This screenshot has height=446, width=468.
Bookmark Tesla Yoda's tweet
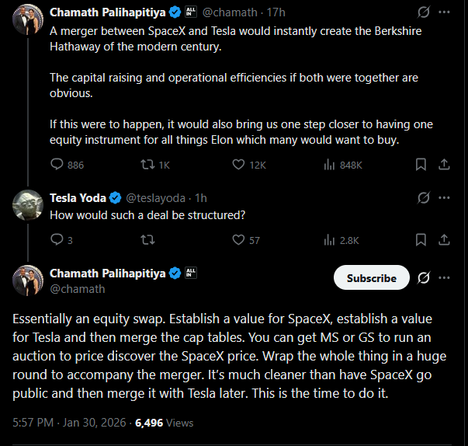[421, 240]
